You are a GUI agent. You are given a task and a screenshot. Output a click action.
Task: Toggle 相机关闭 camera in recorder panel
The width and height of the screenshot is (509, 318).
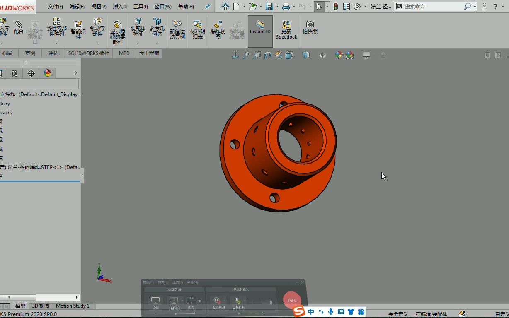(x=216, y=299)
